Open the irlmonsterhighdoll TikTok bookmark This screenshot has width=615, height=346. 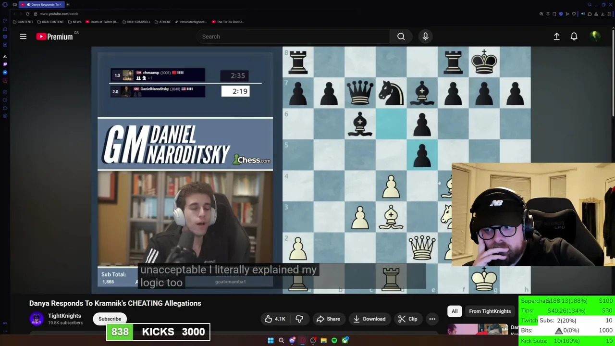pos(191,22)
